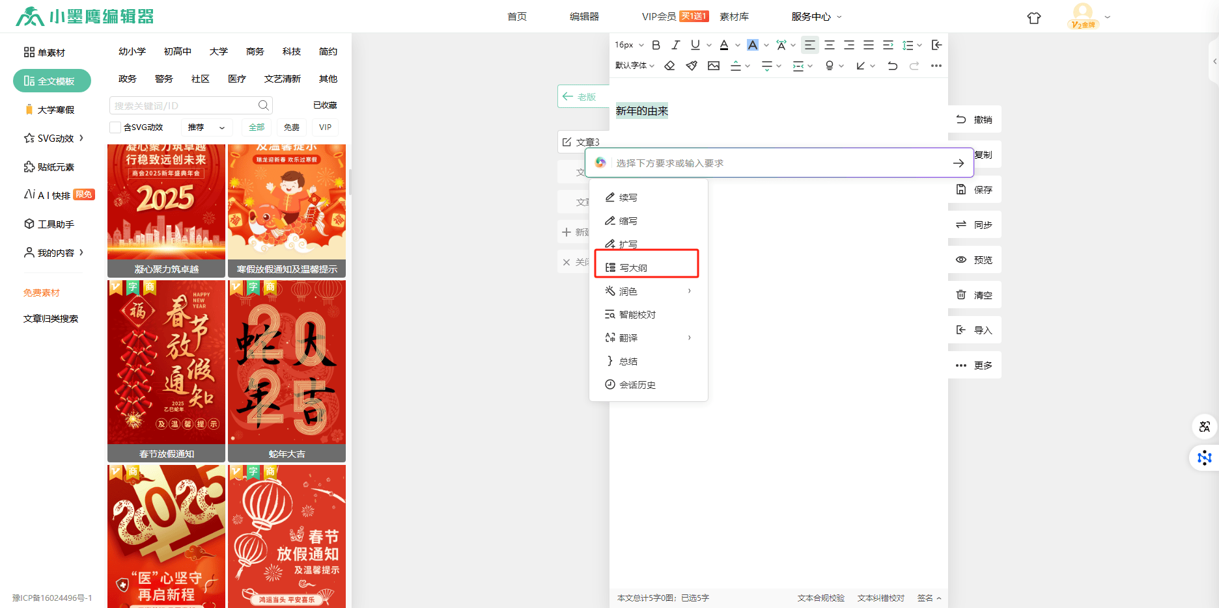1219x608 pixels.
Task: Filter templates by VIP
Action: [x=326, y=127]
